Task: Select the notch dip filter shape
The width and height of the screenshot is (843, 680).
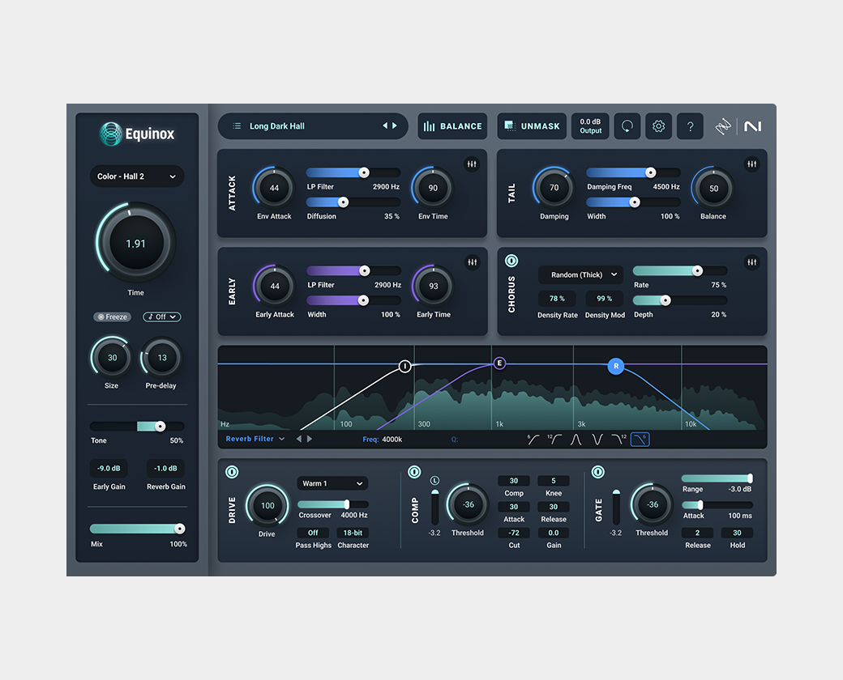Action: click(597, 440)
